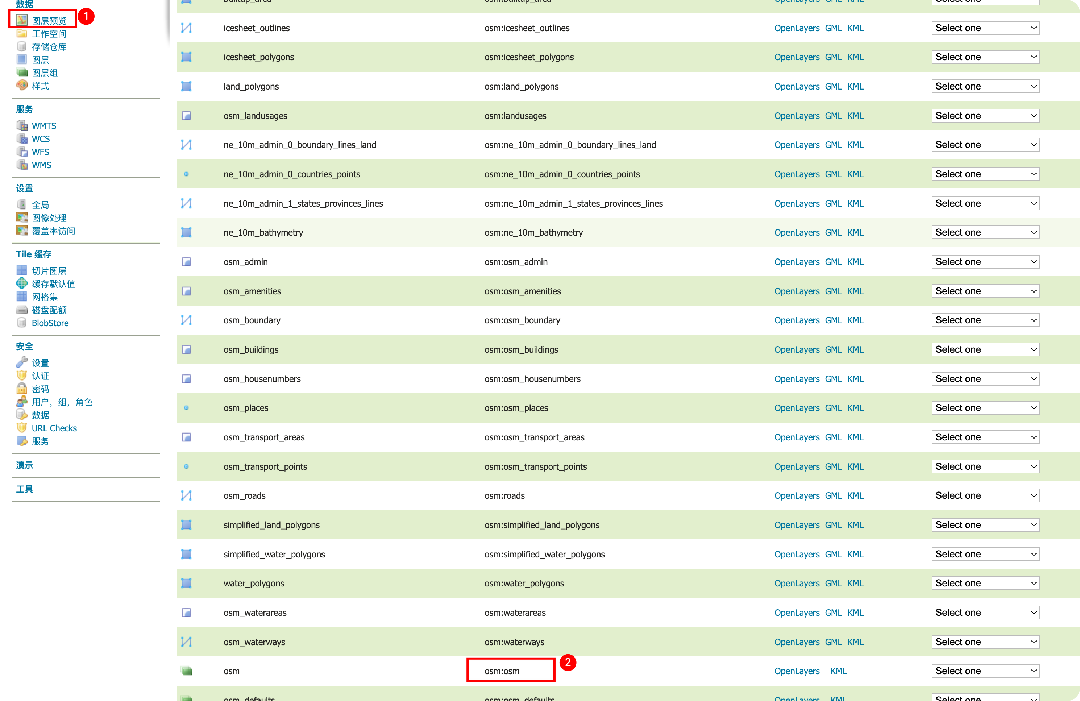1080x701 pixels.
Task: Open the format dropdown for water_polygons
Action: coord(985,583)
